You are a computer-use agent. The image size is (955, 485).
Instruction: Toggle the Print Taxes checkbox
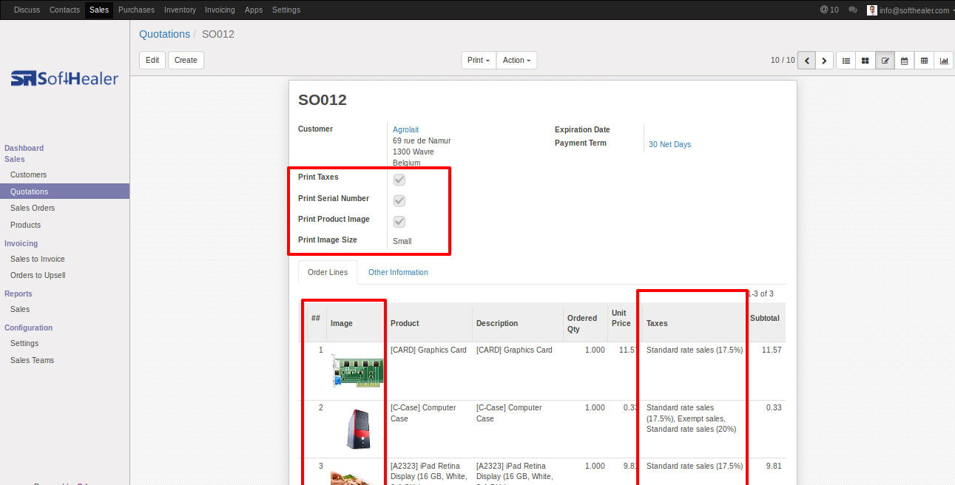pyautogui.click(x=399, y=180)
